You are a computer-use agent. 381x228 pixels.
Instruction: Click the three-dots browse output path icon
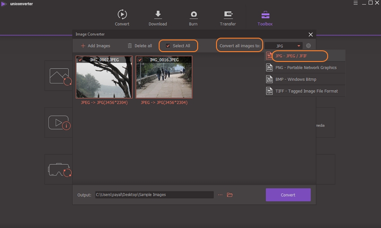pyautogui.click(x=220, y=195)
